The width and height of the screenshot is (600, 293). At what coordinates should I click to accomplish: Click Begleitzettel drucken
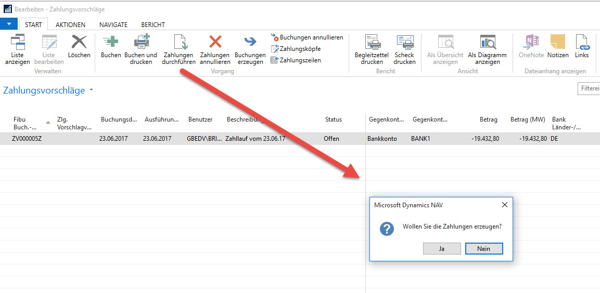tap(372, 49)
